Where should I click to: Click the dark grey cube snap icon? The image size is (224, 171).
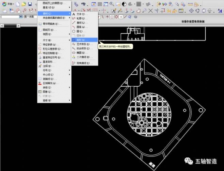click(x=135, y=17)
